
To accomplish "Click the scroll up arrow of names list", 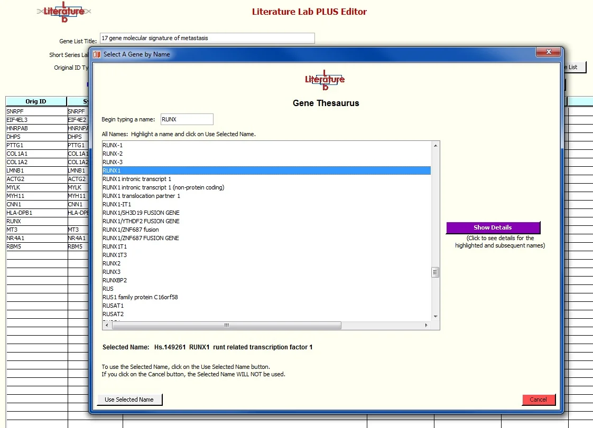I will click(x=436, y=146).
